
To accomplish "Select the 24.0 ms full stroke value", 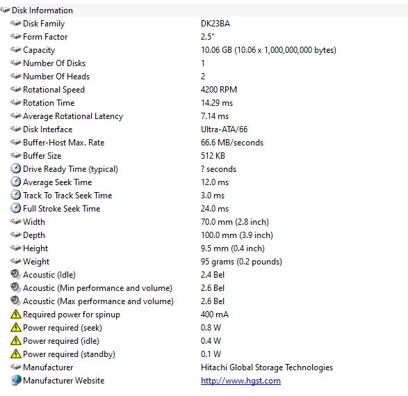I will tap(215, 209).
